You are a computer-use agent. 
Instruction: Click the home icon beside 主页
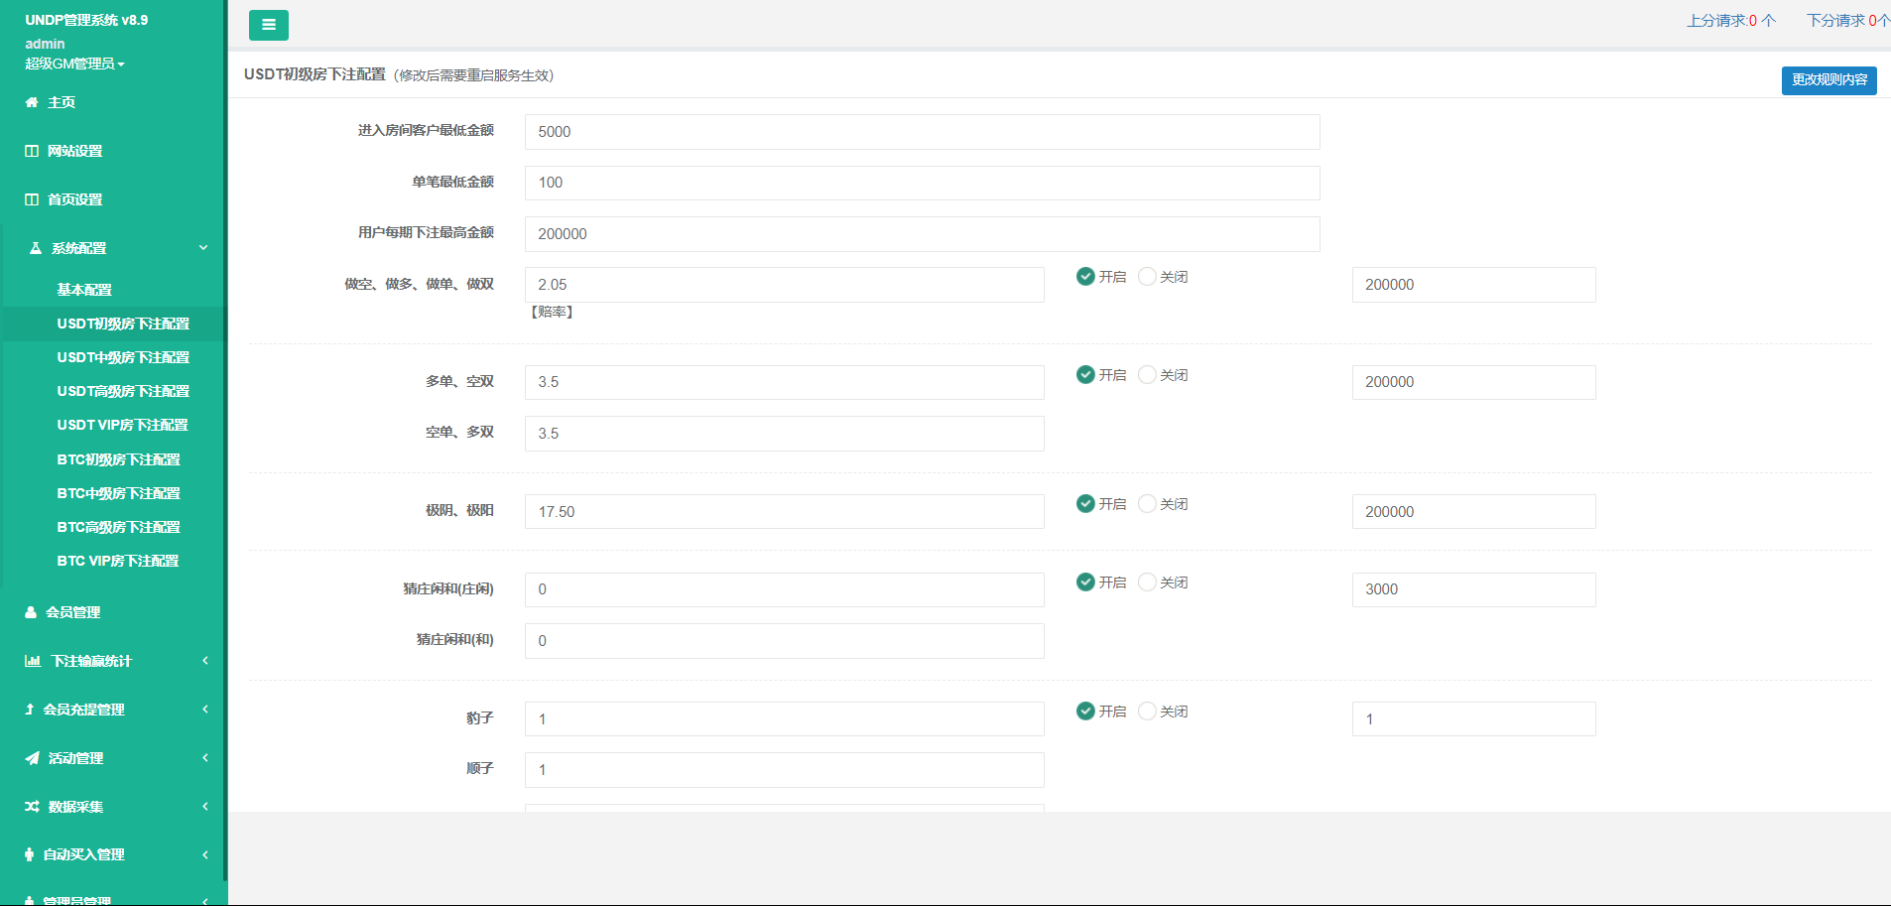[32, 102]
